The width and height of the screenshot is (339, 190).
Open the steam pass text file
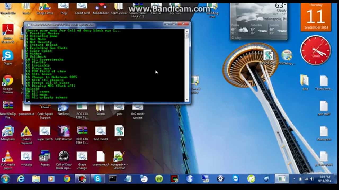pos(324,134)
